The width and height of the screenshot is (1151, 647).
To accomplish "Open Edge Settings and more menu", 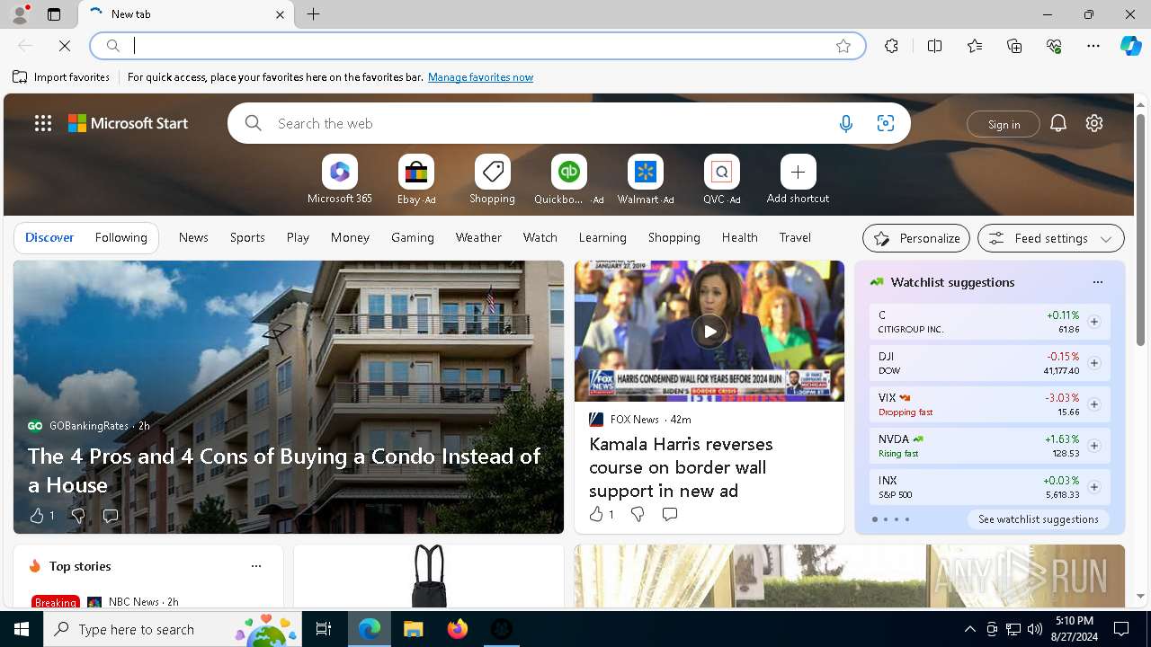I will (x=1093, y=46).
